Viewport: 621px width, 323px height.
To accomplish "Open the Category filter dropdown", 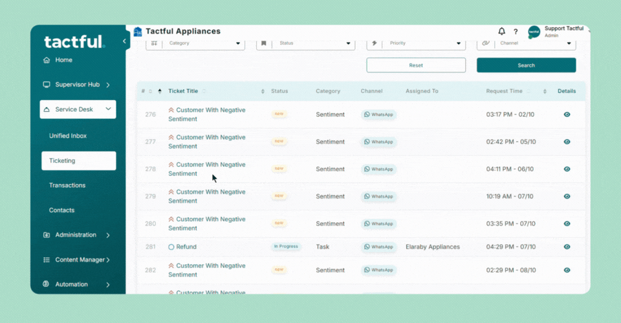I will tap(195, 43).
